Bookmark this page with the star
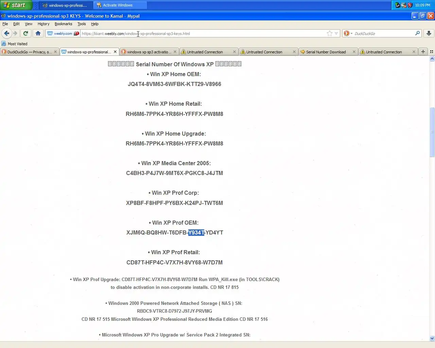 click(330, 33)
